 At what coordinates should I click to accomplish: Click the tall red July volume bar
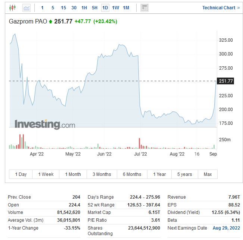(140, 143)
